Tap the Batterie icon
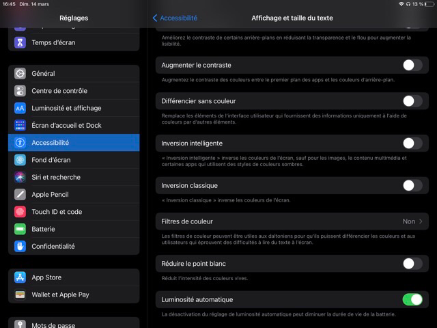Viewport: 437px width, 328px height. click(x=20, y=229)
